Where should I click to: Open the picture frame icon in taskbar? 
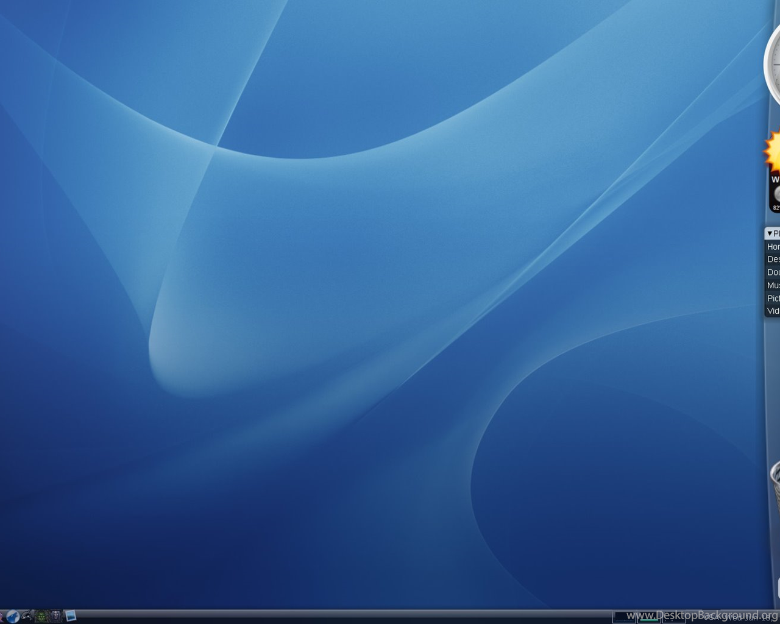tap(70, 616)
